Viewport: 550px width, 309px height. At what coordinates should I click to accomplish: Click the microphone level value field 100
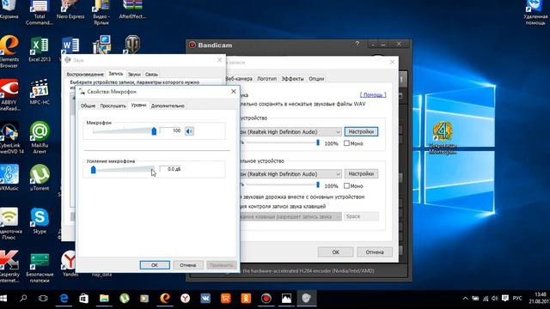coord(171,130)
